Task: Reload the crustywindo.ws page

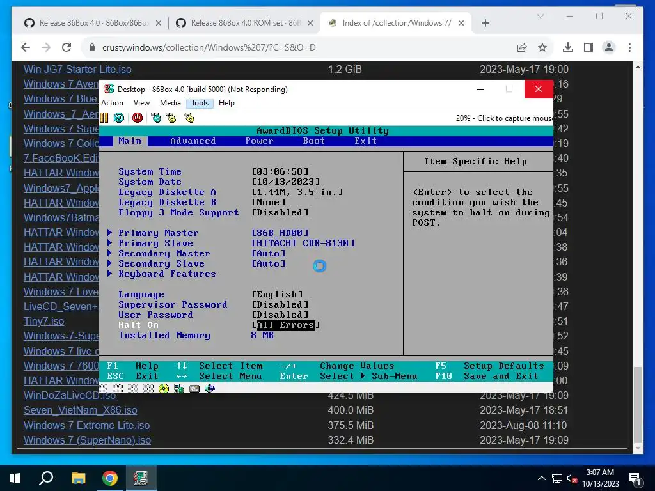Action: (67, 47)
